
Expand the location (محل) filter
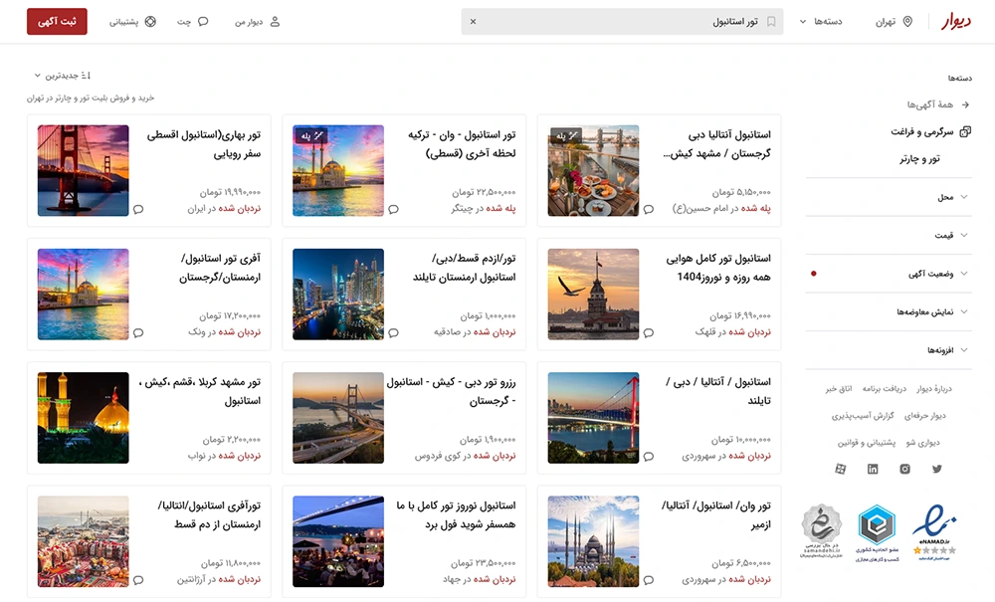(x=889, y=197)
